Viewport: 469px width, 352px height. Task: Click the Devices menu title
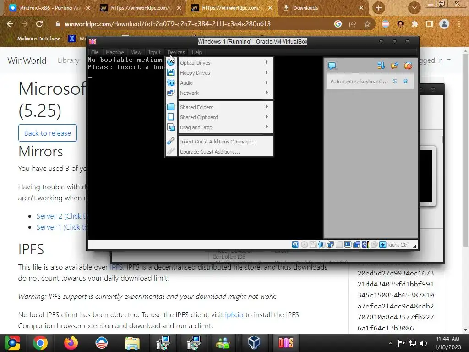point(176,52)
